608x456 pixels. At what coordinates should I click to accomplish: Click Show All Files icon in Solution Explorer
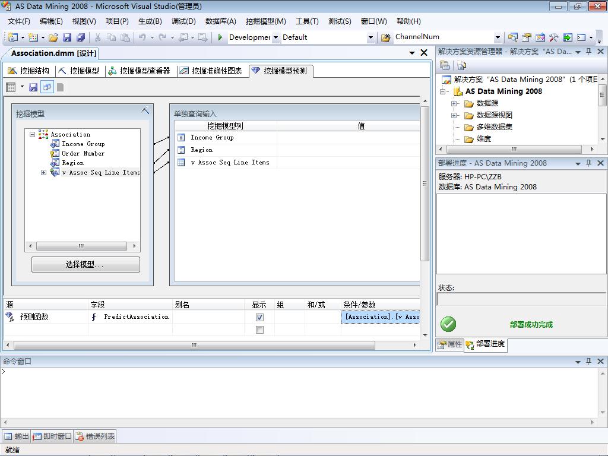pyautogui.click(x=461, y=65)
